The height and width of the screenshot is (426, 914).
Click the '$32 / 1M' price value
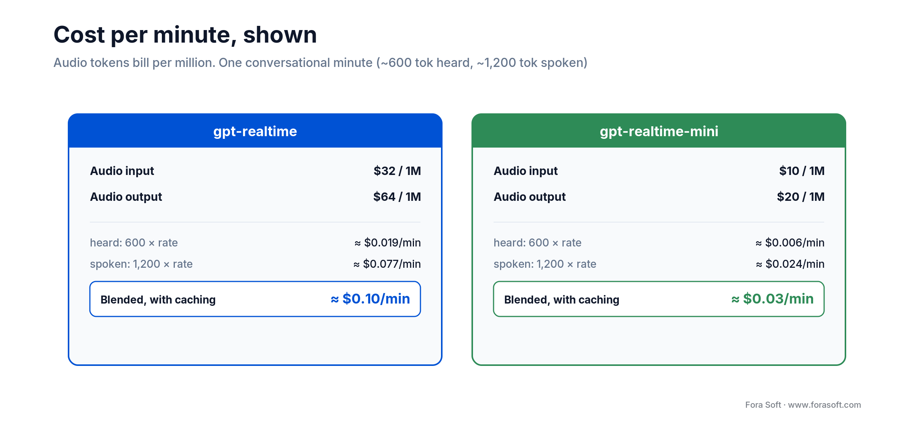coord(397,171)
